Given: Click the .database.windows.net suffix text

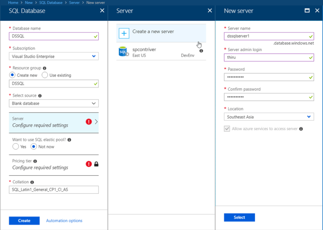Looking at the screenshot, I should point(294,43).
